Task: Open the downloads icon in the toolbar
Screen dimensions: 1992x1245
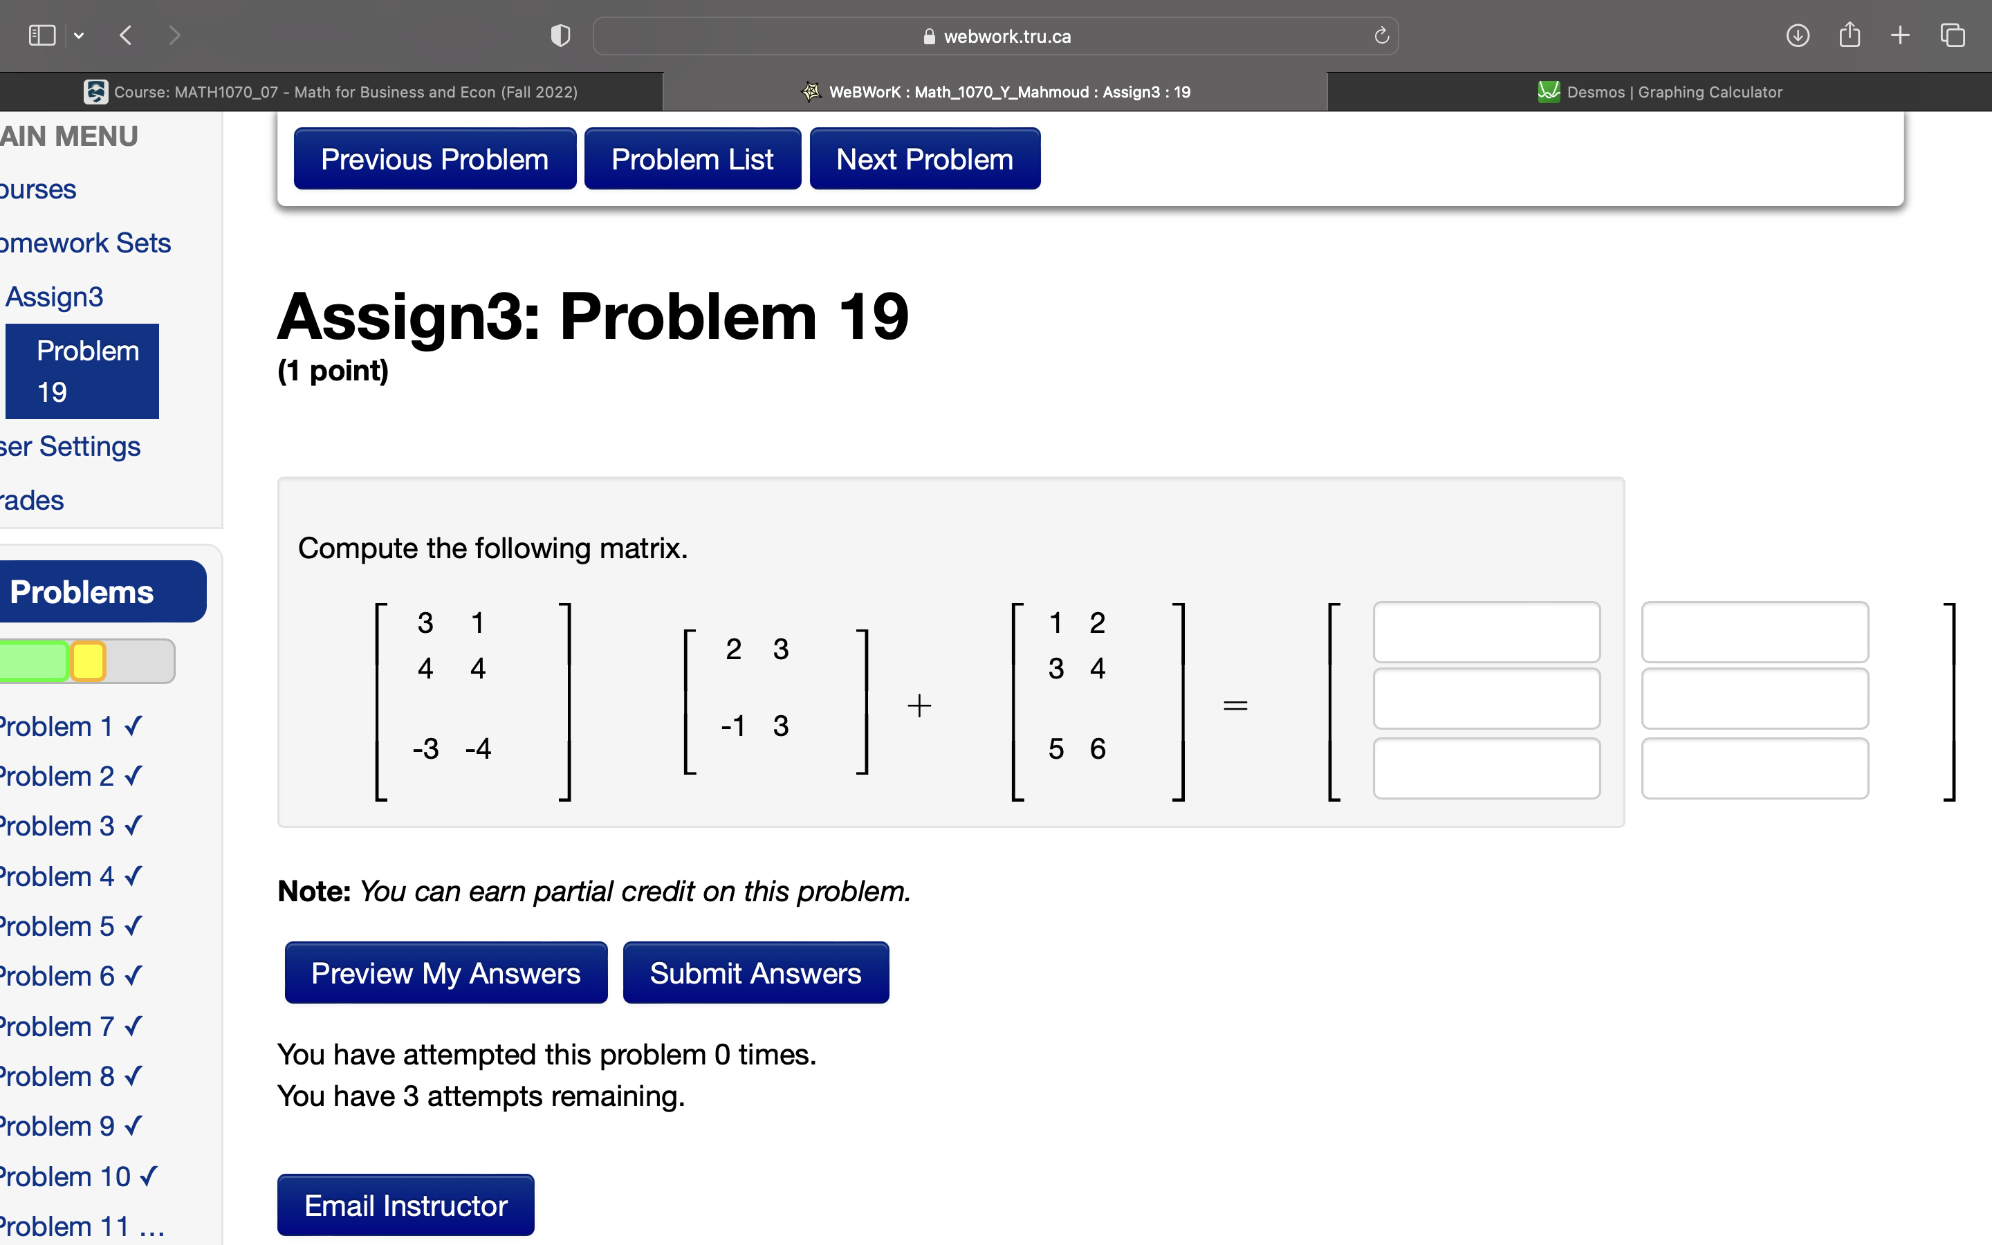Action: [1798, 35]
